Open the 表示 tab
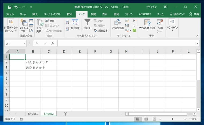This screenshot has height=125, width=204. tap(105, 14)
